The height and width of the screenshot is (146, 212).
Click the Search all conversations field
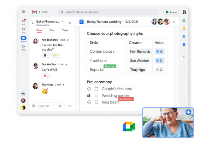108,12
